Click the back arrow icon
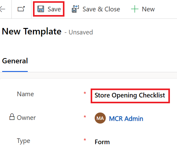This screenshot has width=177, height=158. point(2,9)
